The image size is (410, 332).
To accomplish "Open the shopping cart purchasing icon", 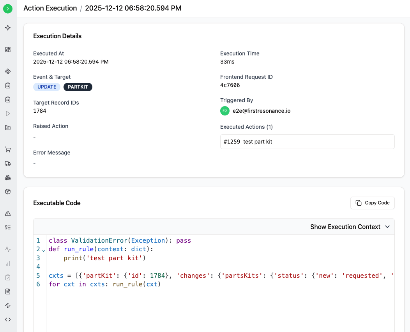I will click(8, 149).
